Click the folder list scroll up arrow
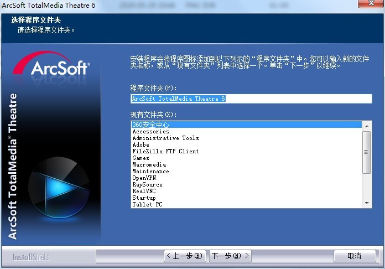Screen dimensions: 385x269 pyautogui.click(x=367, y=126)
